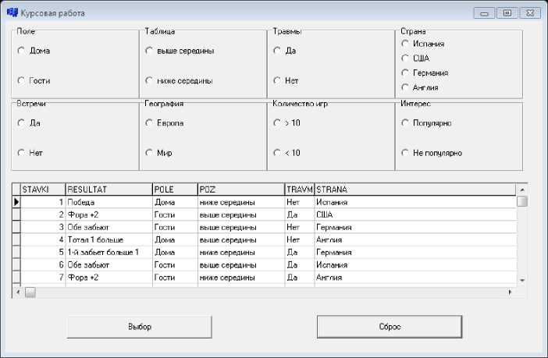Screen dimensions: 548x358
Task: Maximize the Курсовая работа window
Action: [507, 13]
